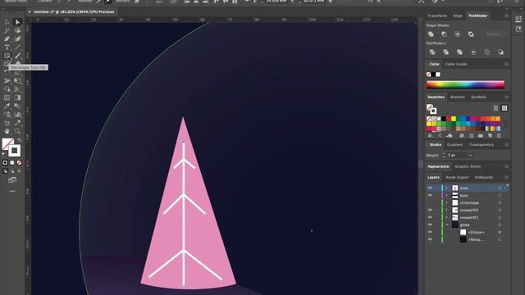Hide the Ellipse sublayer eye icon
Image resolution: width=525 pixels, height=295 pixels.
point(430,232)
